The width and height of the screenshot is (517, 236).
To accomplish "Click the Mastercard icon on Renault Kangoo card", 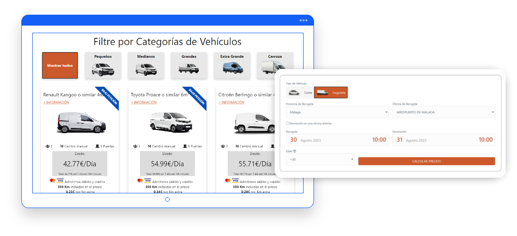I will point(52,181).
